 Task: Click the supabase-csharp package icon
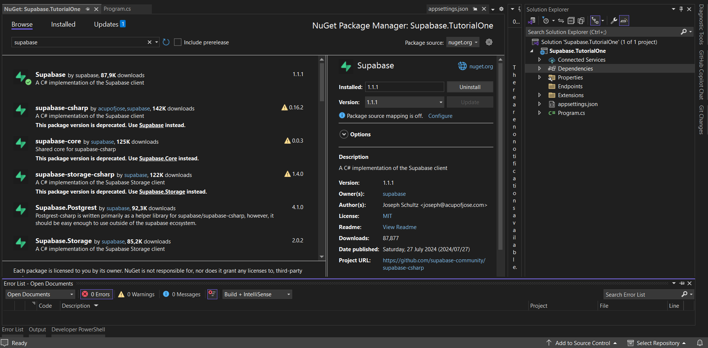[21, 110]
